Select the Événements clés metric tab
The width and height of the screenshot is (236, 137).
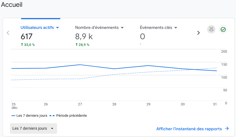pos(156,28)
